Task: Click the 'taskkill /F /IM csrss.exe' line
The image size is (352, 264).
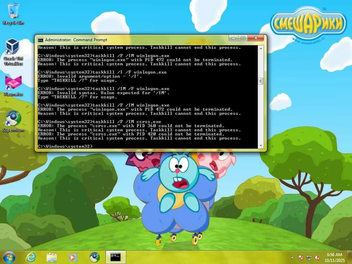Action: pyautogui.click(x=99, y=122)
